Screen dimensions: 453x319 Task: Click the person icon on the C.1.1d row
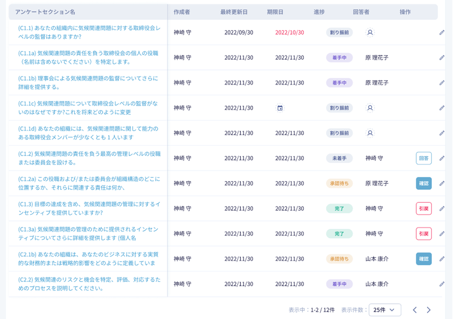[x=369, y=133]
